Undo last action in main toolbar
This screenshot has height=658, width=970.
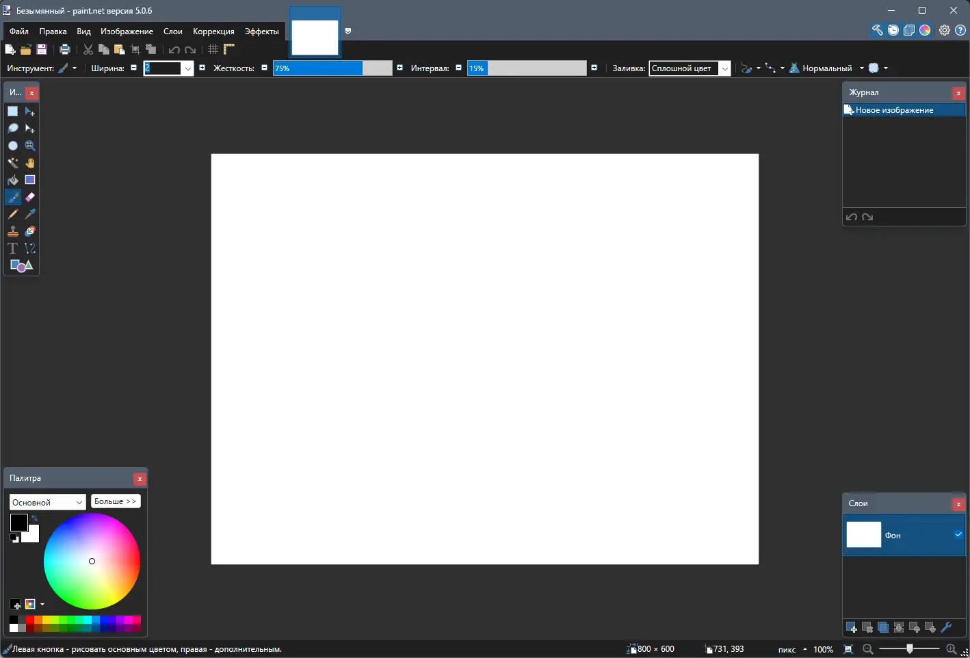click(x=174, y=49)
